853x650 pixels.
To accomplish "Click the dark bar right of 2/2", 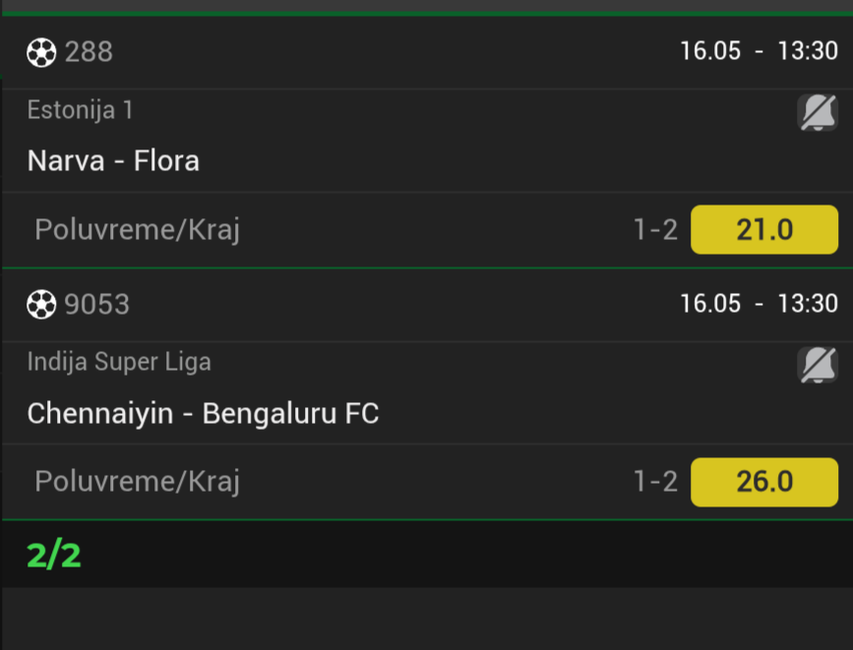I will point(466,555).
